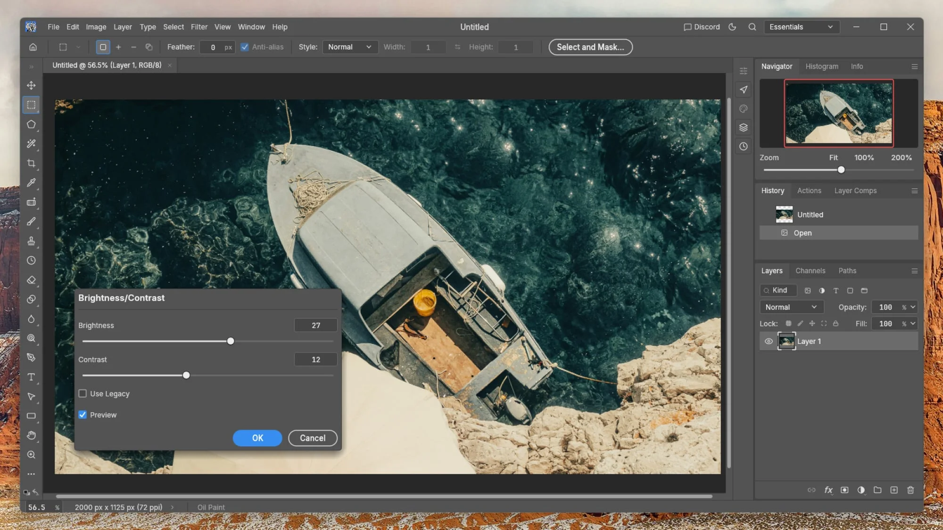
Task: Open the History panel options menu
Action: click(914, 191)
